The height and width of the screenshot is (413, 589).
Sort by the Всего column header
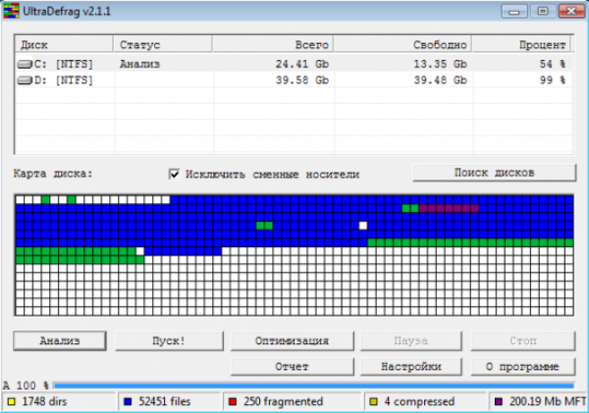(273, 45)
